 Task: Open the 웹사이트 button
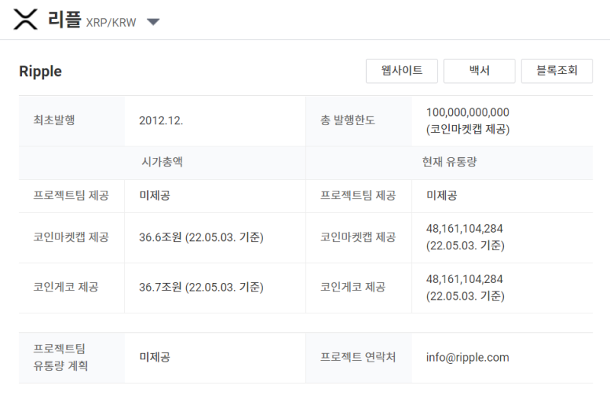(402, 71)
